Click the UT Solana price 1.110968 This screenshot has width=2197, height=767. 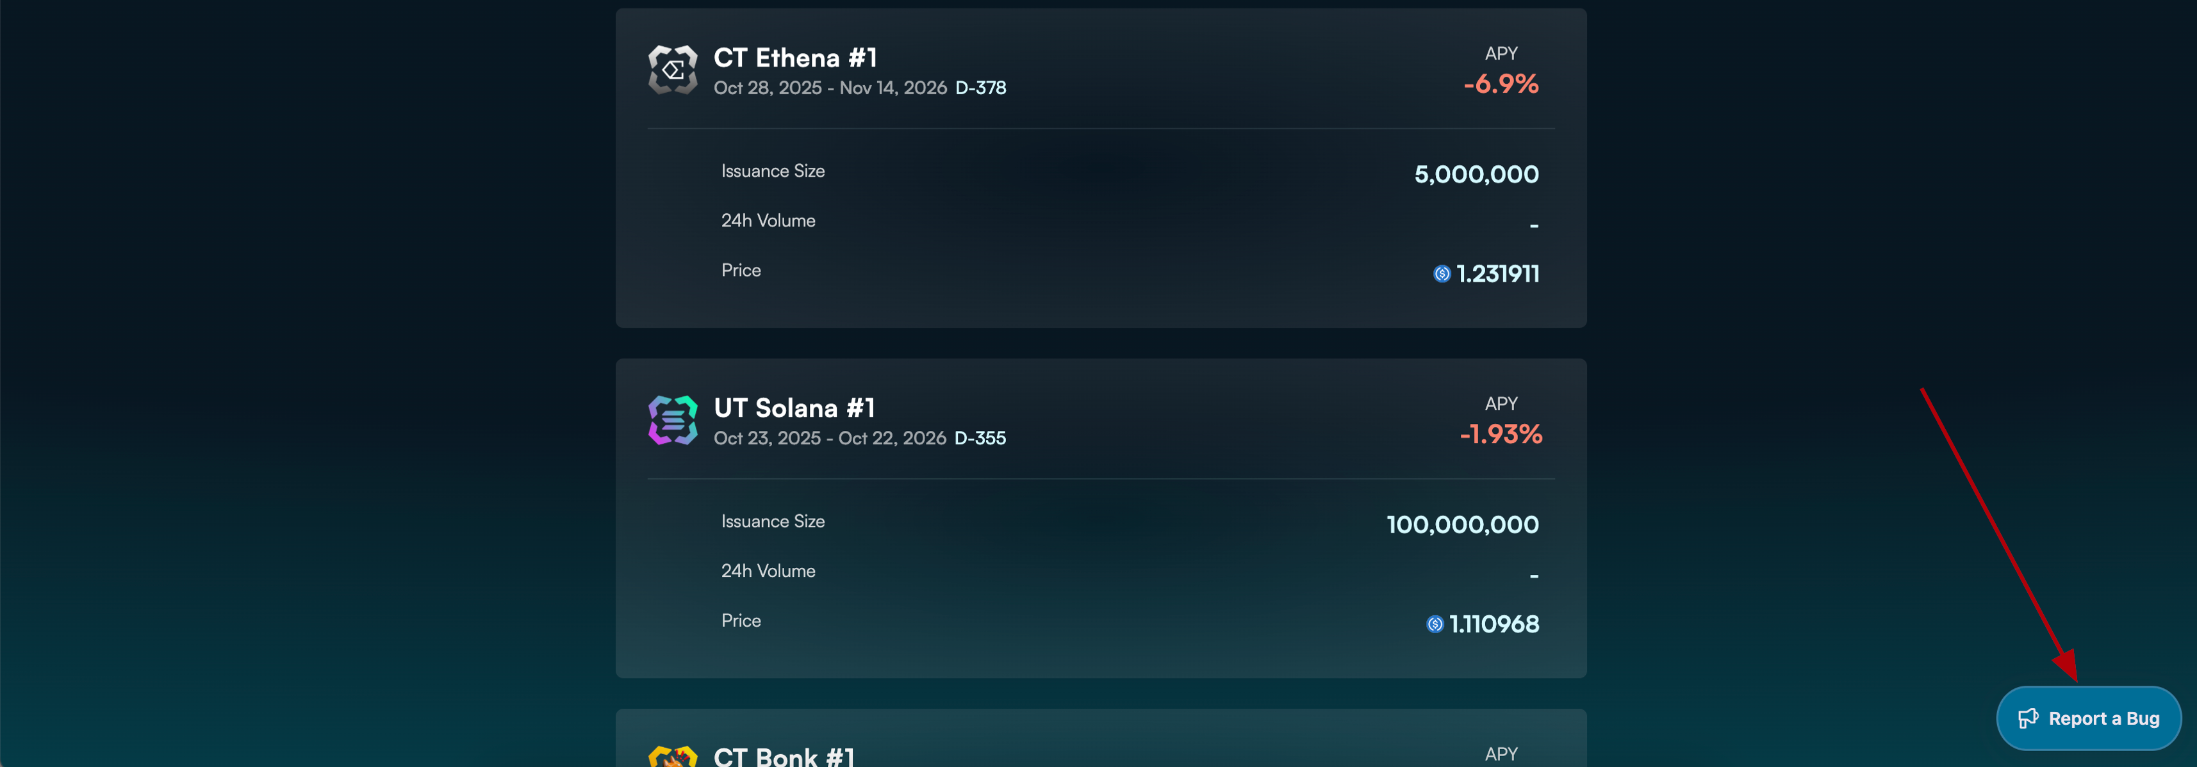[1493, 625]
